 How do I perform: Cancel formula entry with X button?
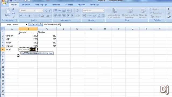pos(33,25)
